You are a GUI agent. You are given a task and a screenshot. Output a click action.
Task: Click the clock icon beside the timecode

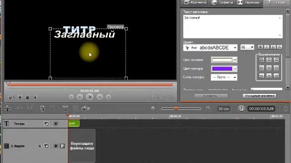241,109
